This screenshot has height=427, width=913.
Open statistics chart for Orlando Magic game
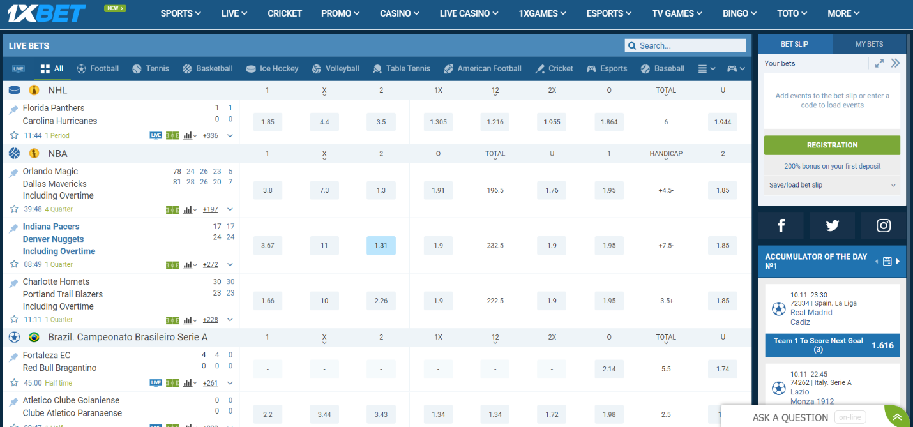(x=189, y=209)
